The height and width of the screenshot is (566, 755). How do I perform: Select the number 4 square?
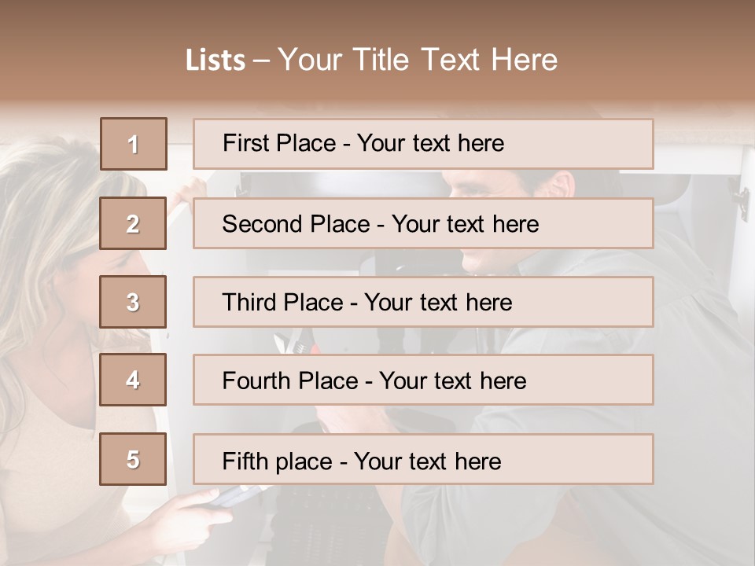[133, 380]
